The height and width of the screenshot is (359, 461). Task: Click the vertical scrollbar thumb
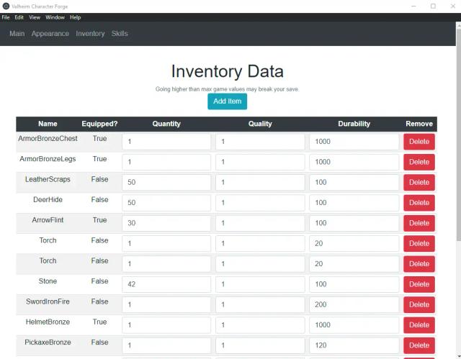point(458,135)
